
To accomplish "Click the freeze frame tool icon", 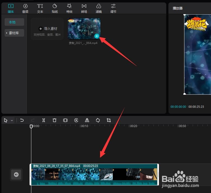I will point(65,120).
